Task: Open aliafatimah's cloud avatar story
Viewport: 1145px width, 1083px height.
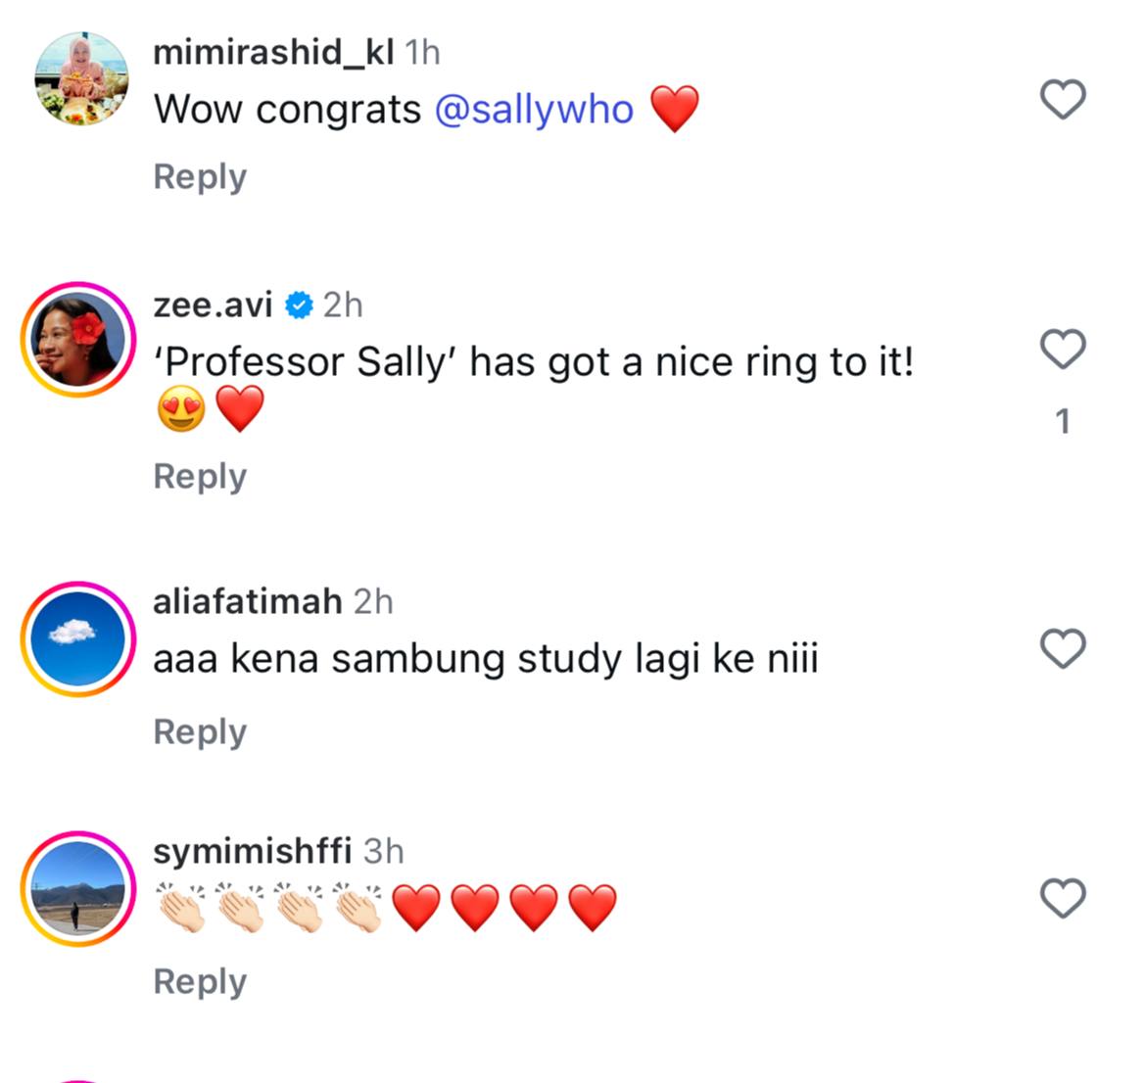Action: (78, 638)
